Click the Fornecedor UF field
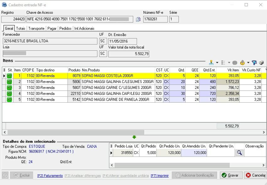Viewport: 267px width, 185px height. 103,41
